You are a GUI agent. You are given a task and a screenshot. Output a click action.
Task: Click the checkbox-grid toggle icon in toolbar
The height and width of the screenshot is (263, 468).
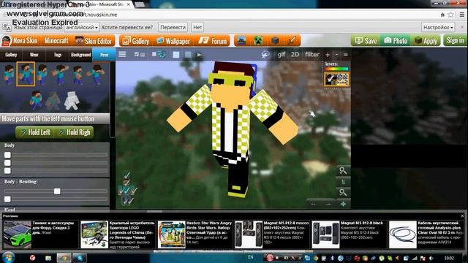(x=139, y=55)
